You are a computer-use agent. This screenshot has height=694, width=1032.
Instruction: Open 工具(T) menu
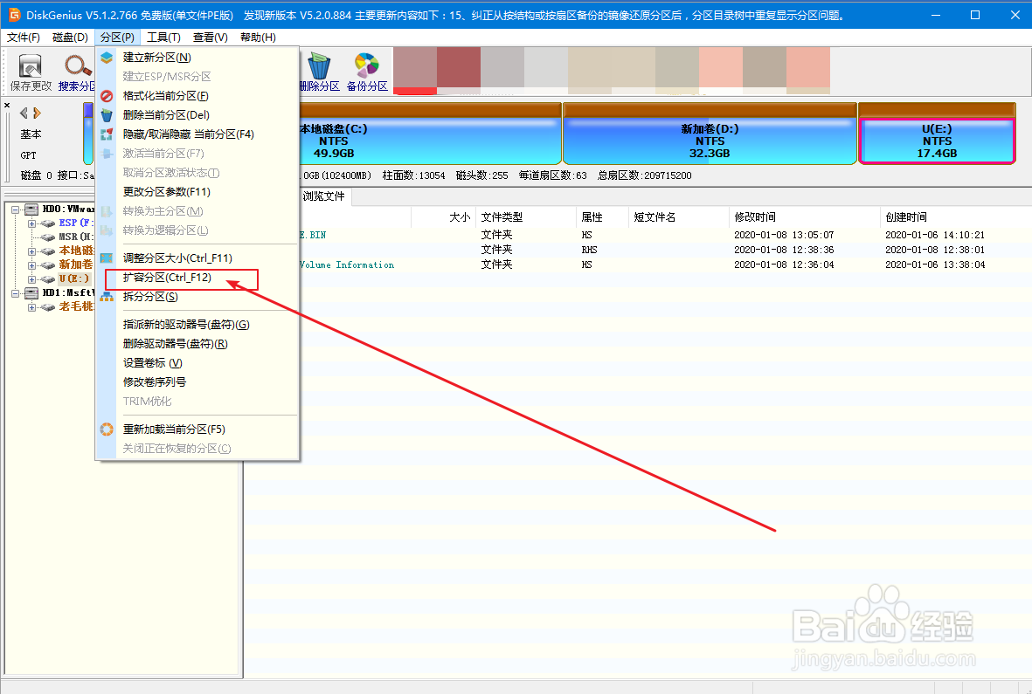(x=164, y=38)
